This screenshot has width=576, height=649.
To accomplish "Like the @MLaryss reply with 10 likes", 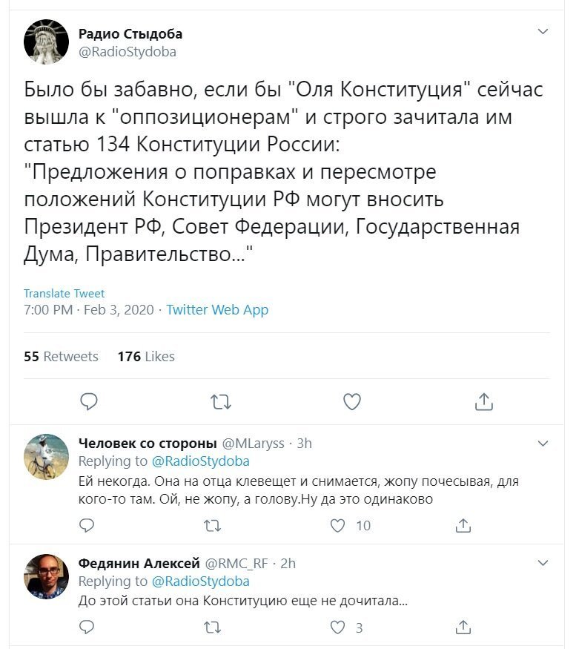I will [337, 525].
